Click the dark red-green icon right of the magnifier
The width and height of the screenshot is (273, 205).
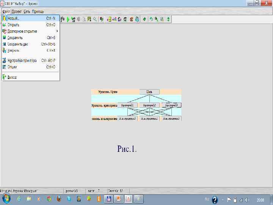pyautogui.click(x=102, y=19)
